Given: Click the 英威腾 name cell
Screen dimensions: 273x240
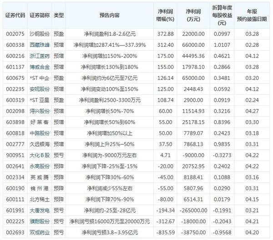Looking at the screenshot, I should pos(40,177).
